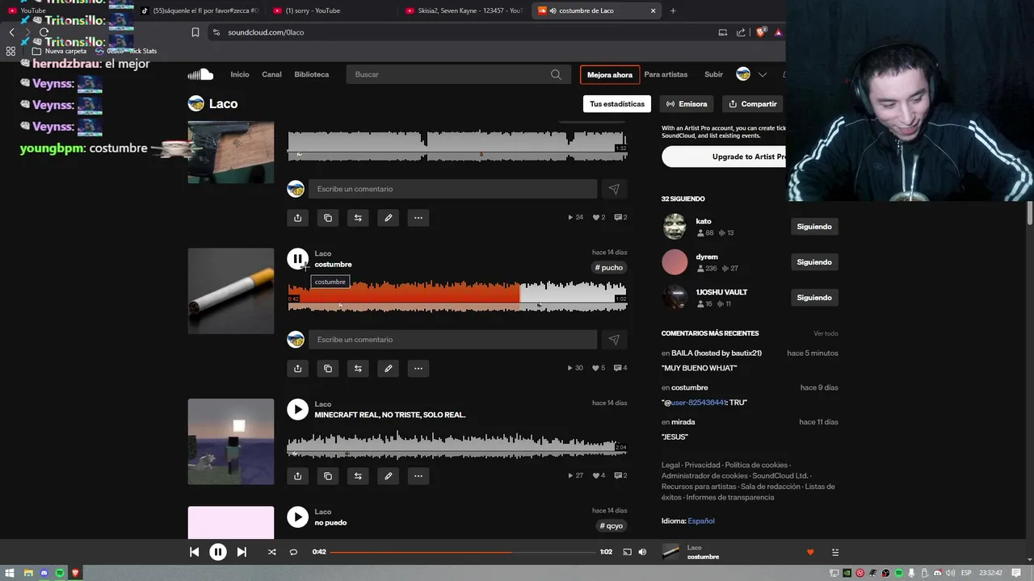This screenshot has width=1034, height=581.
Task: Change language via Español link
Action: [701, 521]
